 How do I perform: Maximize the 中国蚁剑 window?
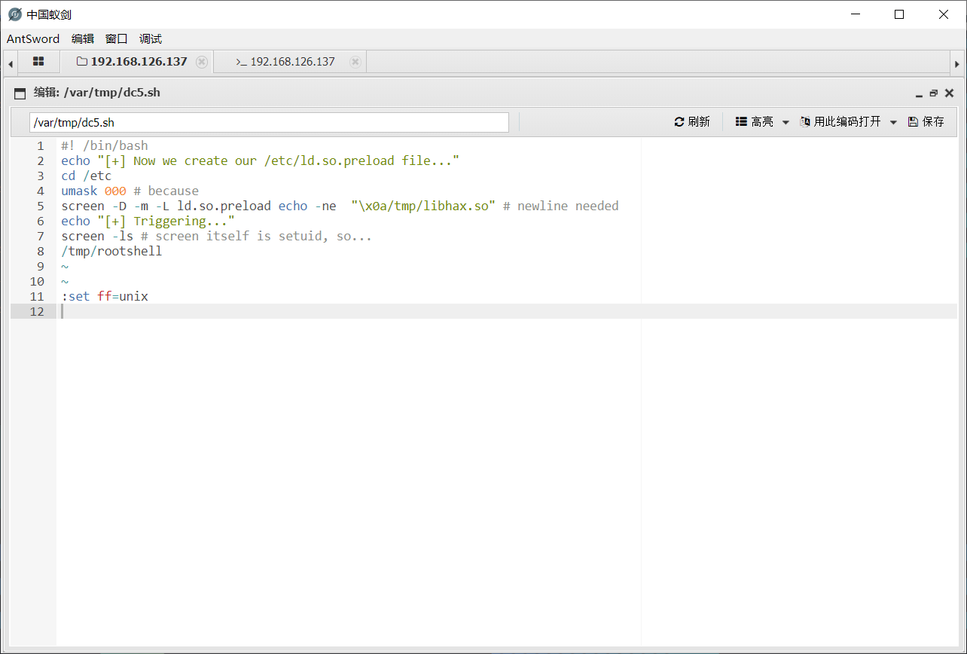tap(898, 14)
